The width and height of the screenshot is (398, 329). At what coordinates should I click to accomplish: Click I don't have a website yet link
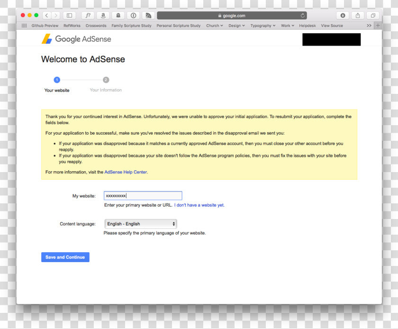coord(199,205)
